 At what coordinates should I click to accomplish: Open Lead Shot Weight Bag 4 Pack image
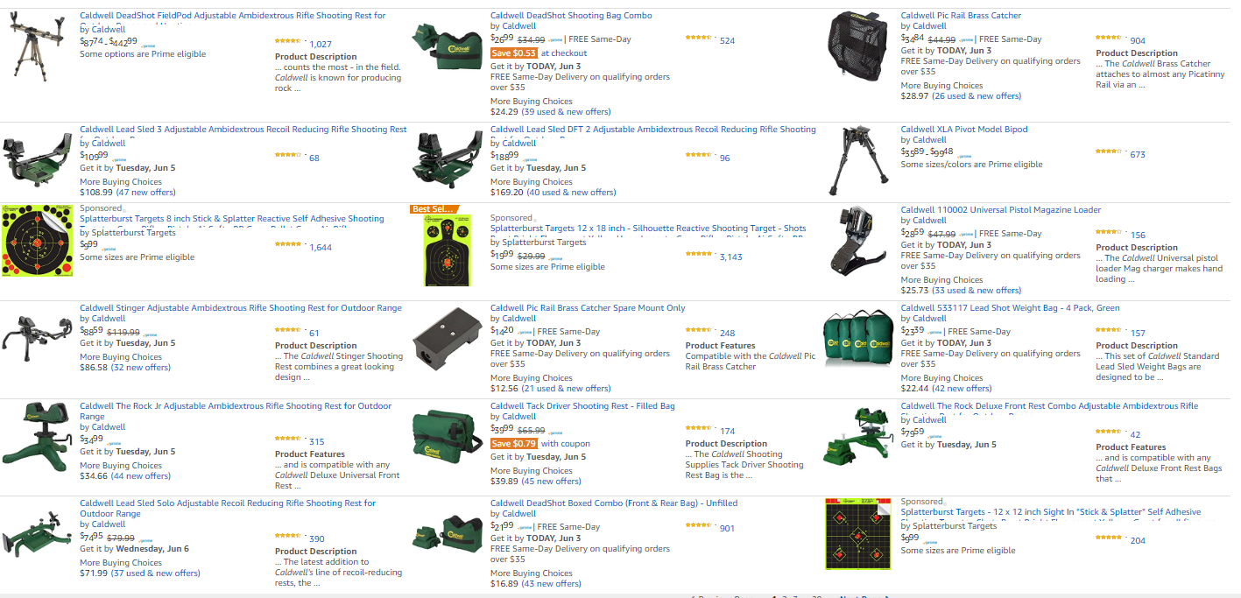(x=858, y=341)
